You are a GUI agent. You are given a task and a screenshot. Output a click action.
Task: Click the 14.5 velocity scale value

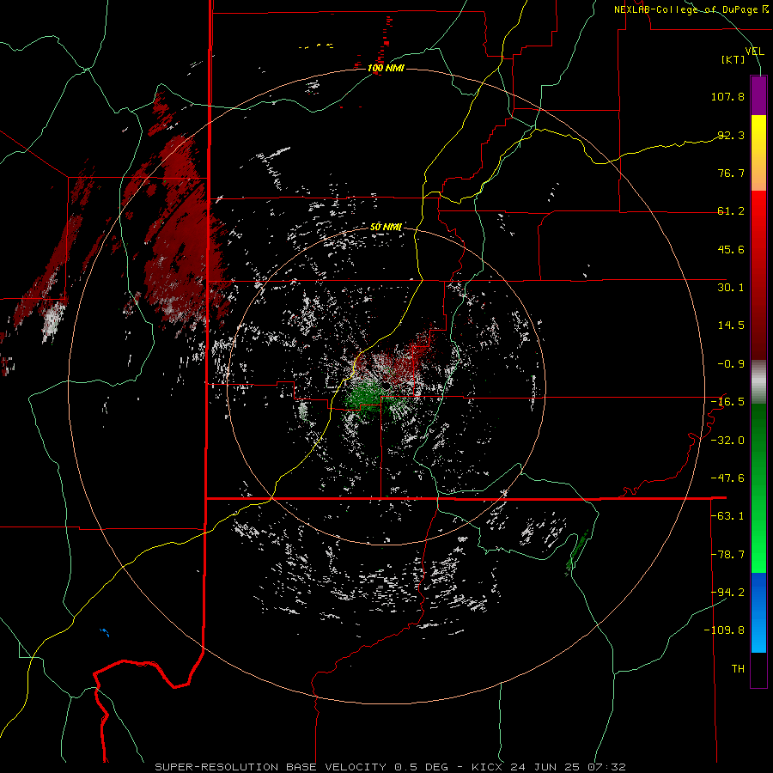[x=731, y=326]
